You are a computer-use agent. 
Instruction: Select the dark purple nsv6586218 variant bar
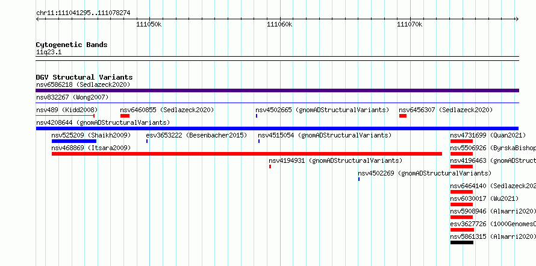(x=277, y=90)
